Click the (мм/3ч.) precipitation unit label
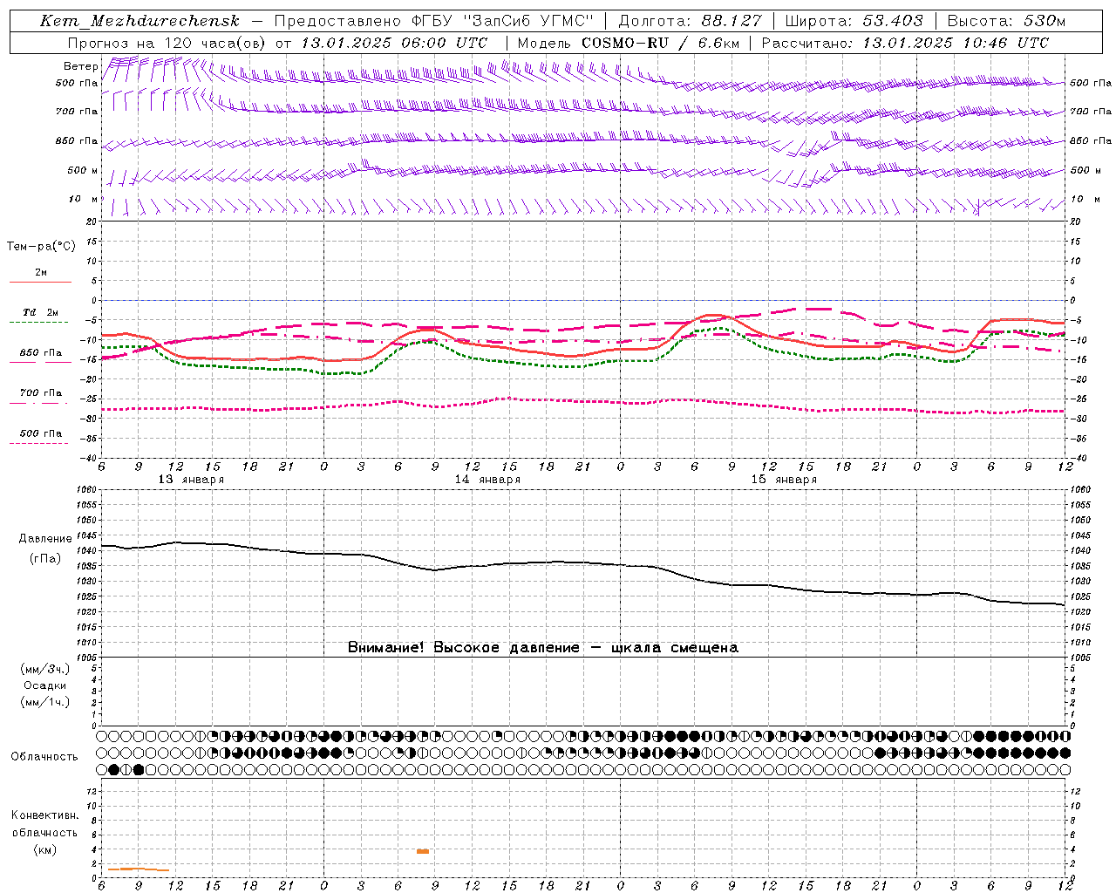This screenshot has height=893, width=1116. [x=45, y=669]
